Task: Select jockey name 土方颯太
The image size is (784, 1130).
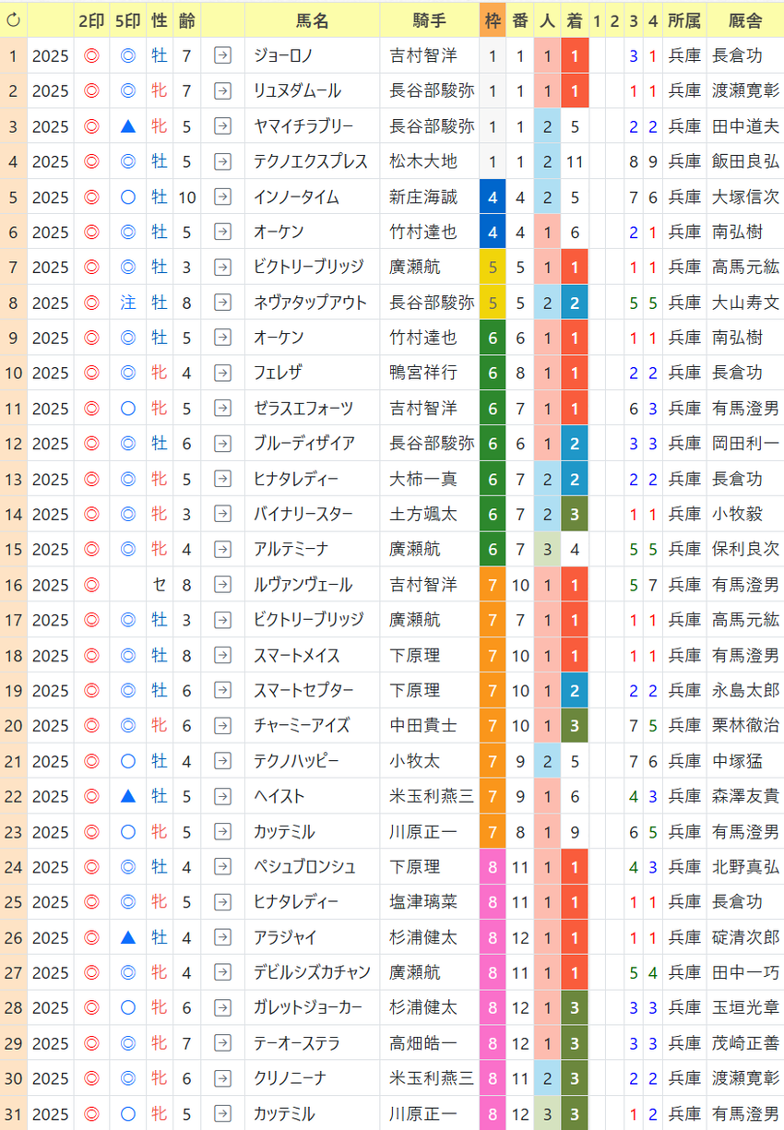Action: click(423, 514)
